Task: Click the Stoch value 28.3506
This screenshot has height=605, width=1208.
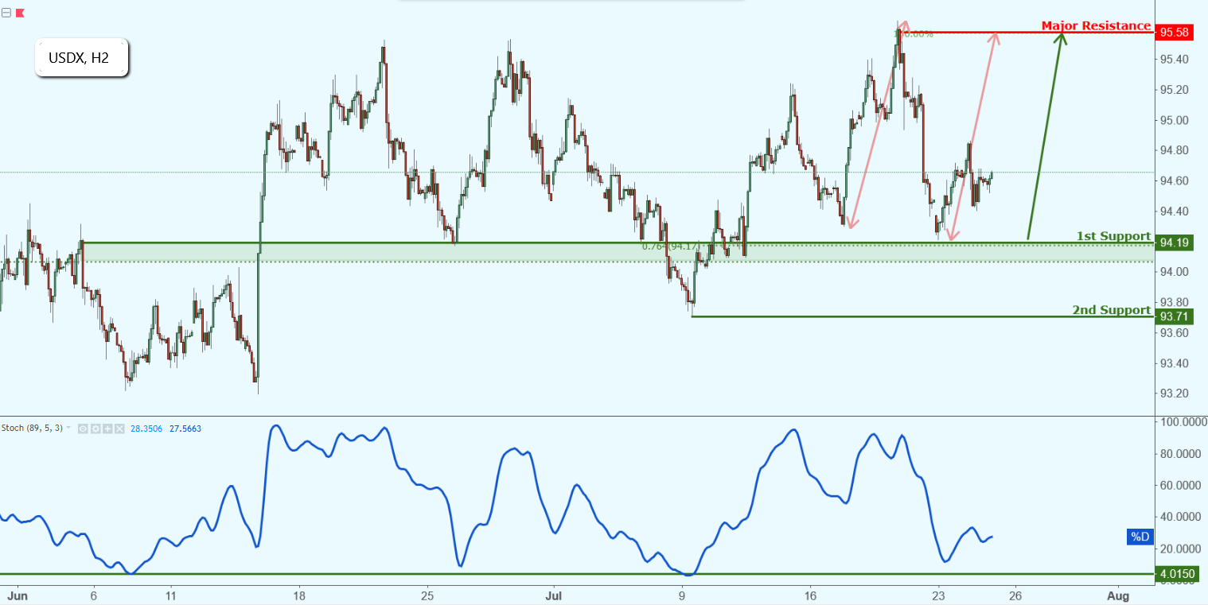Action: coord(146,429)
